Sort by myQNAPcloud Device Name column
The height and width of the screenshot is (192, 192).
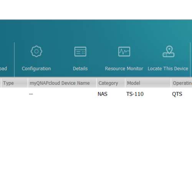coord(62,83)
